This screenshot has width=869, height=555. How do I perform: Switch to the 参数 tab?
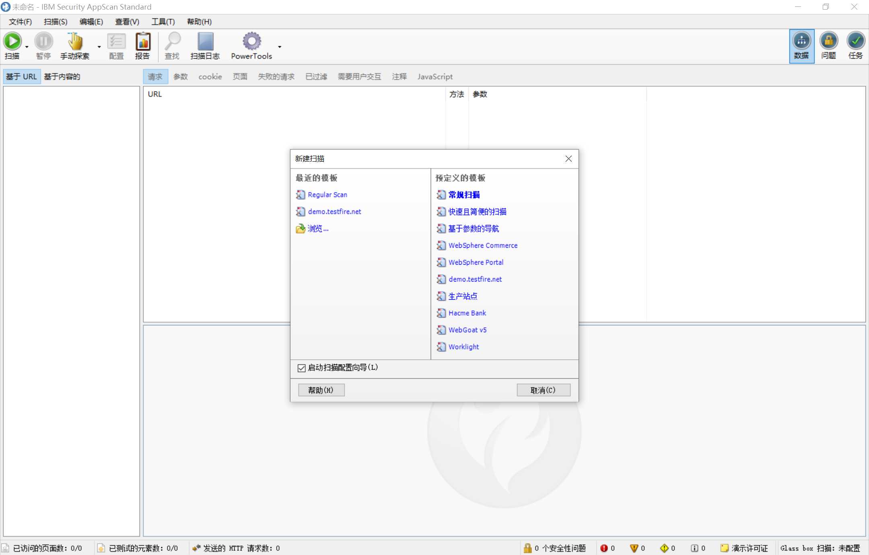[181, 76]
